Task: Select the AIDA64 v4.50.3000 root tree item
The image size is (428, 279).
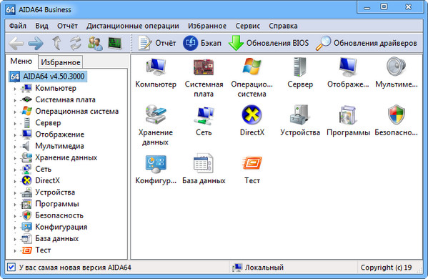Action: pos(48,77)
